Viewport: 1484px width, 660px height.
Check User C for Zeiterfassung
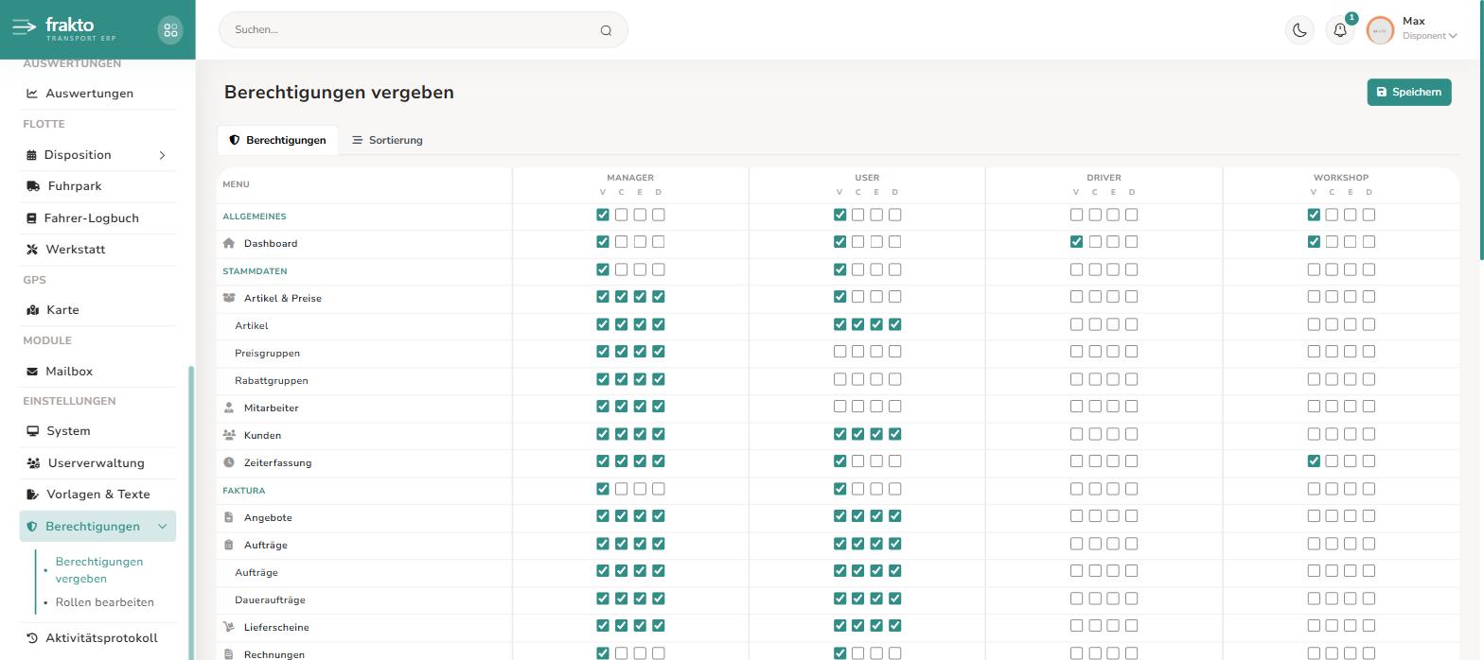(x=858, y=461)
